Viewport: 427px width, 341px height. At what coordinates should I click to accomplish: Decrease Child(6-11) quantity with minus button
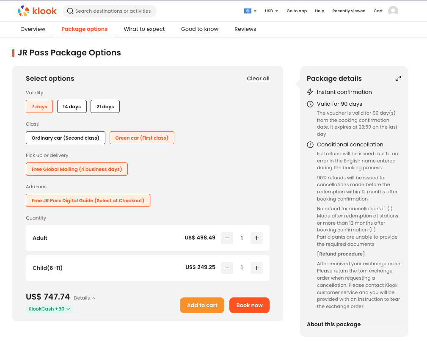(227, 268)
